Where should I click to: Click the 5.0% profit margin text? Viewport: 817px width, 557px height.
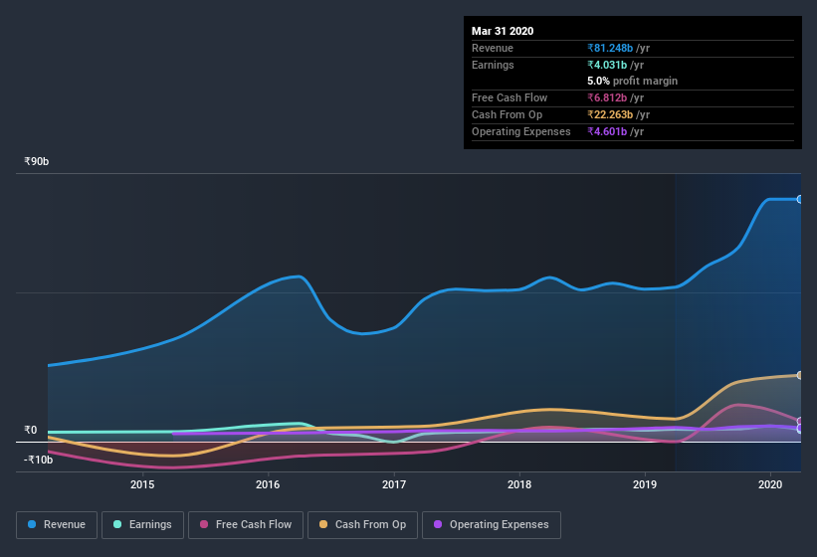coord(633,81)
